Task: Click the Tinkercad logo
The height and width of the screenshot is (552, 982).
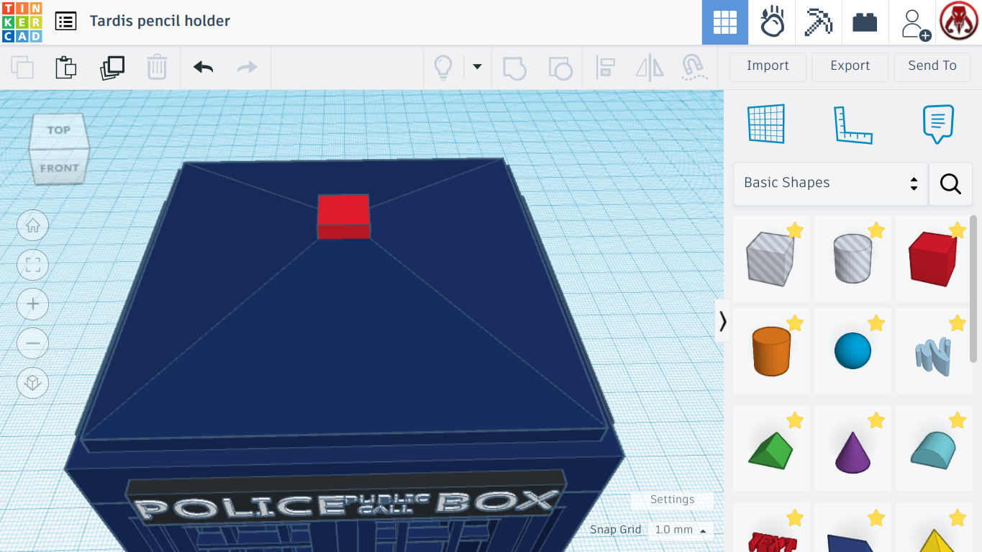Action: pos(22,22)
